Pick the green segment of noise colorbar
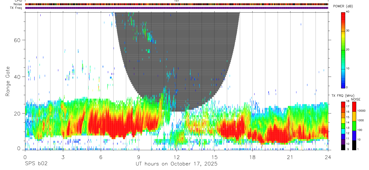This screenshot has width=369, height=170. (354, 126)
